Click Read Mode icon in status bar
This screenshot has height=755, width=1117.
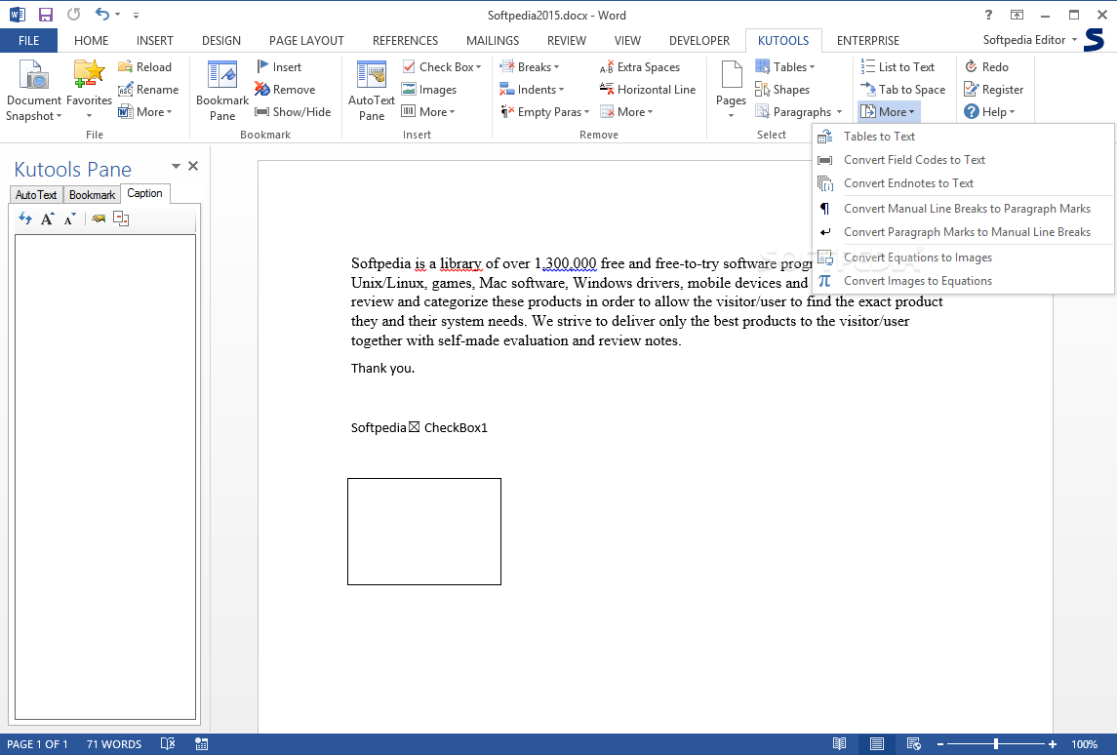click(840, 744)
